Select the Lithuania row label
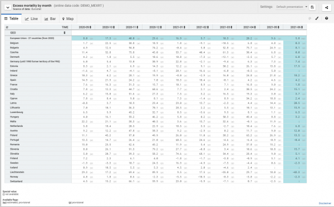This screenshot has width=334, height=207. 15,107
